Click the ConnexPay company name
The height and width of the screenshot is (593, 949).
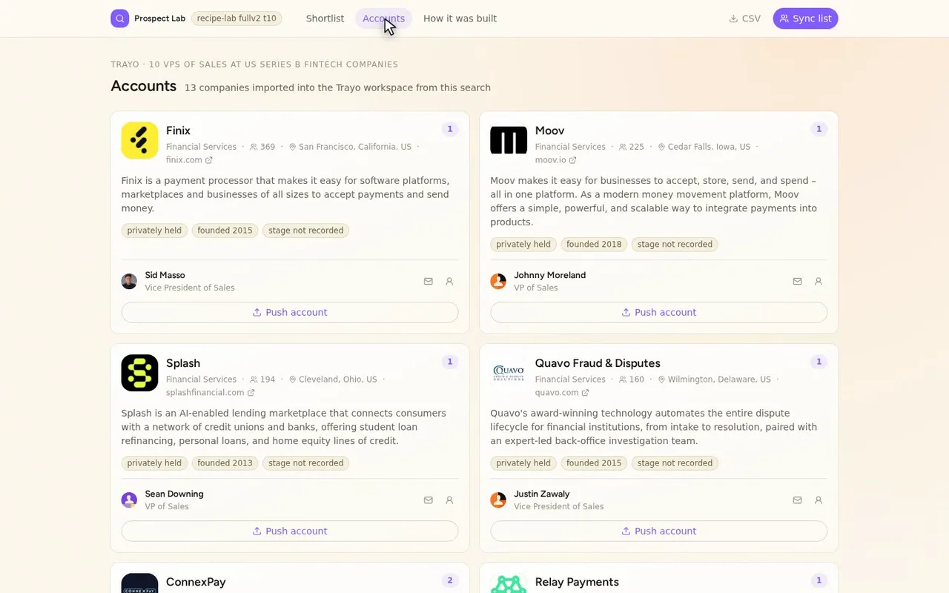click(x=196, y=582)
